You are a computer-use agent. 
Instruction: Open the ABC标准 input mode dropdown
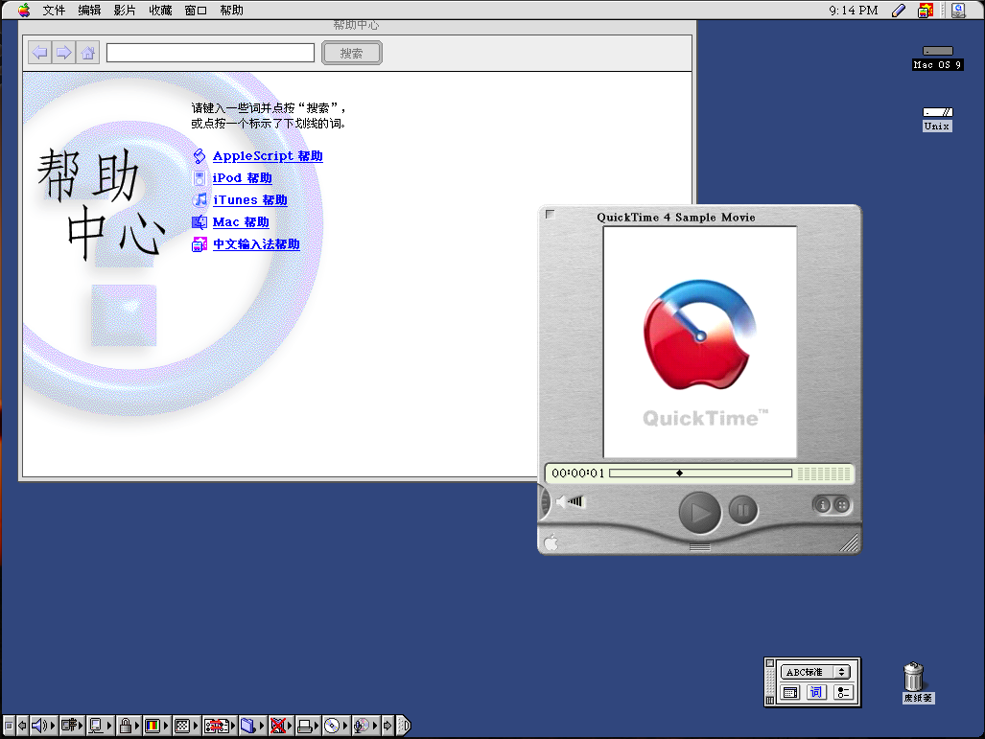click(815, 672)
